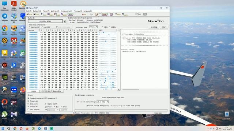
Task: Click the LOAD file toolbar icon
Action: (x=29, y=14)
